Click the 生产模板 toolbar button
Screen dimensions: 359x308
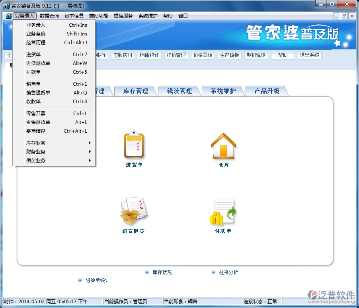pyautogui.click(x=229, y=55)
